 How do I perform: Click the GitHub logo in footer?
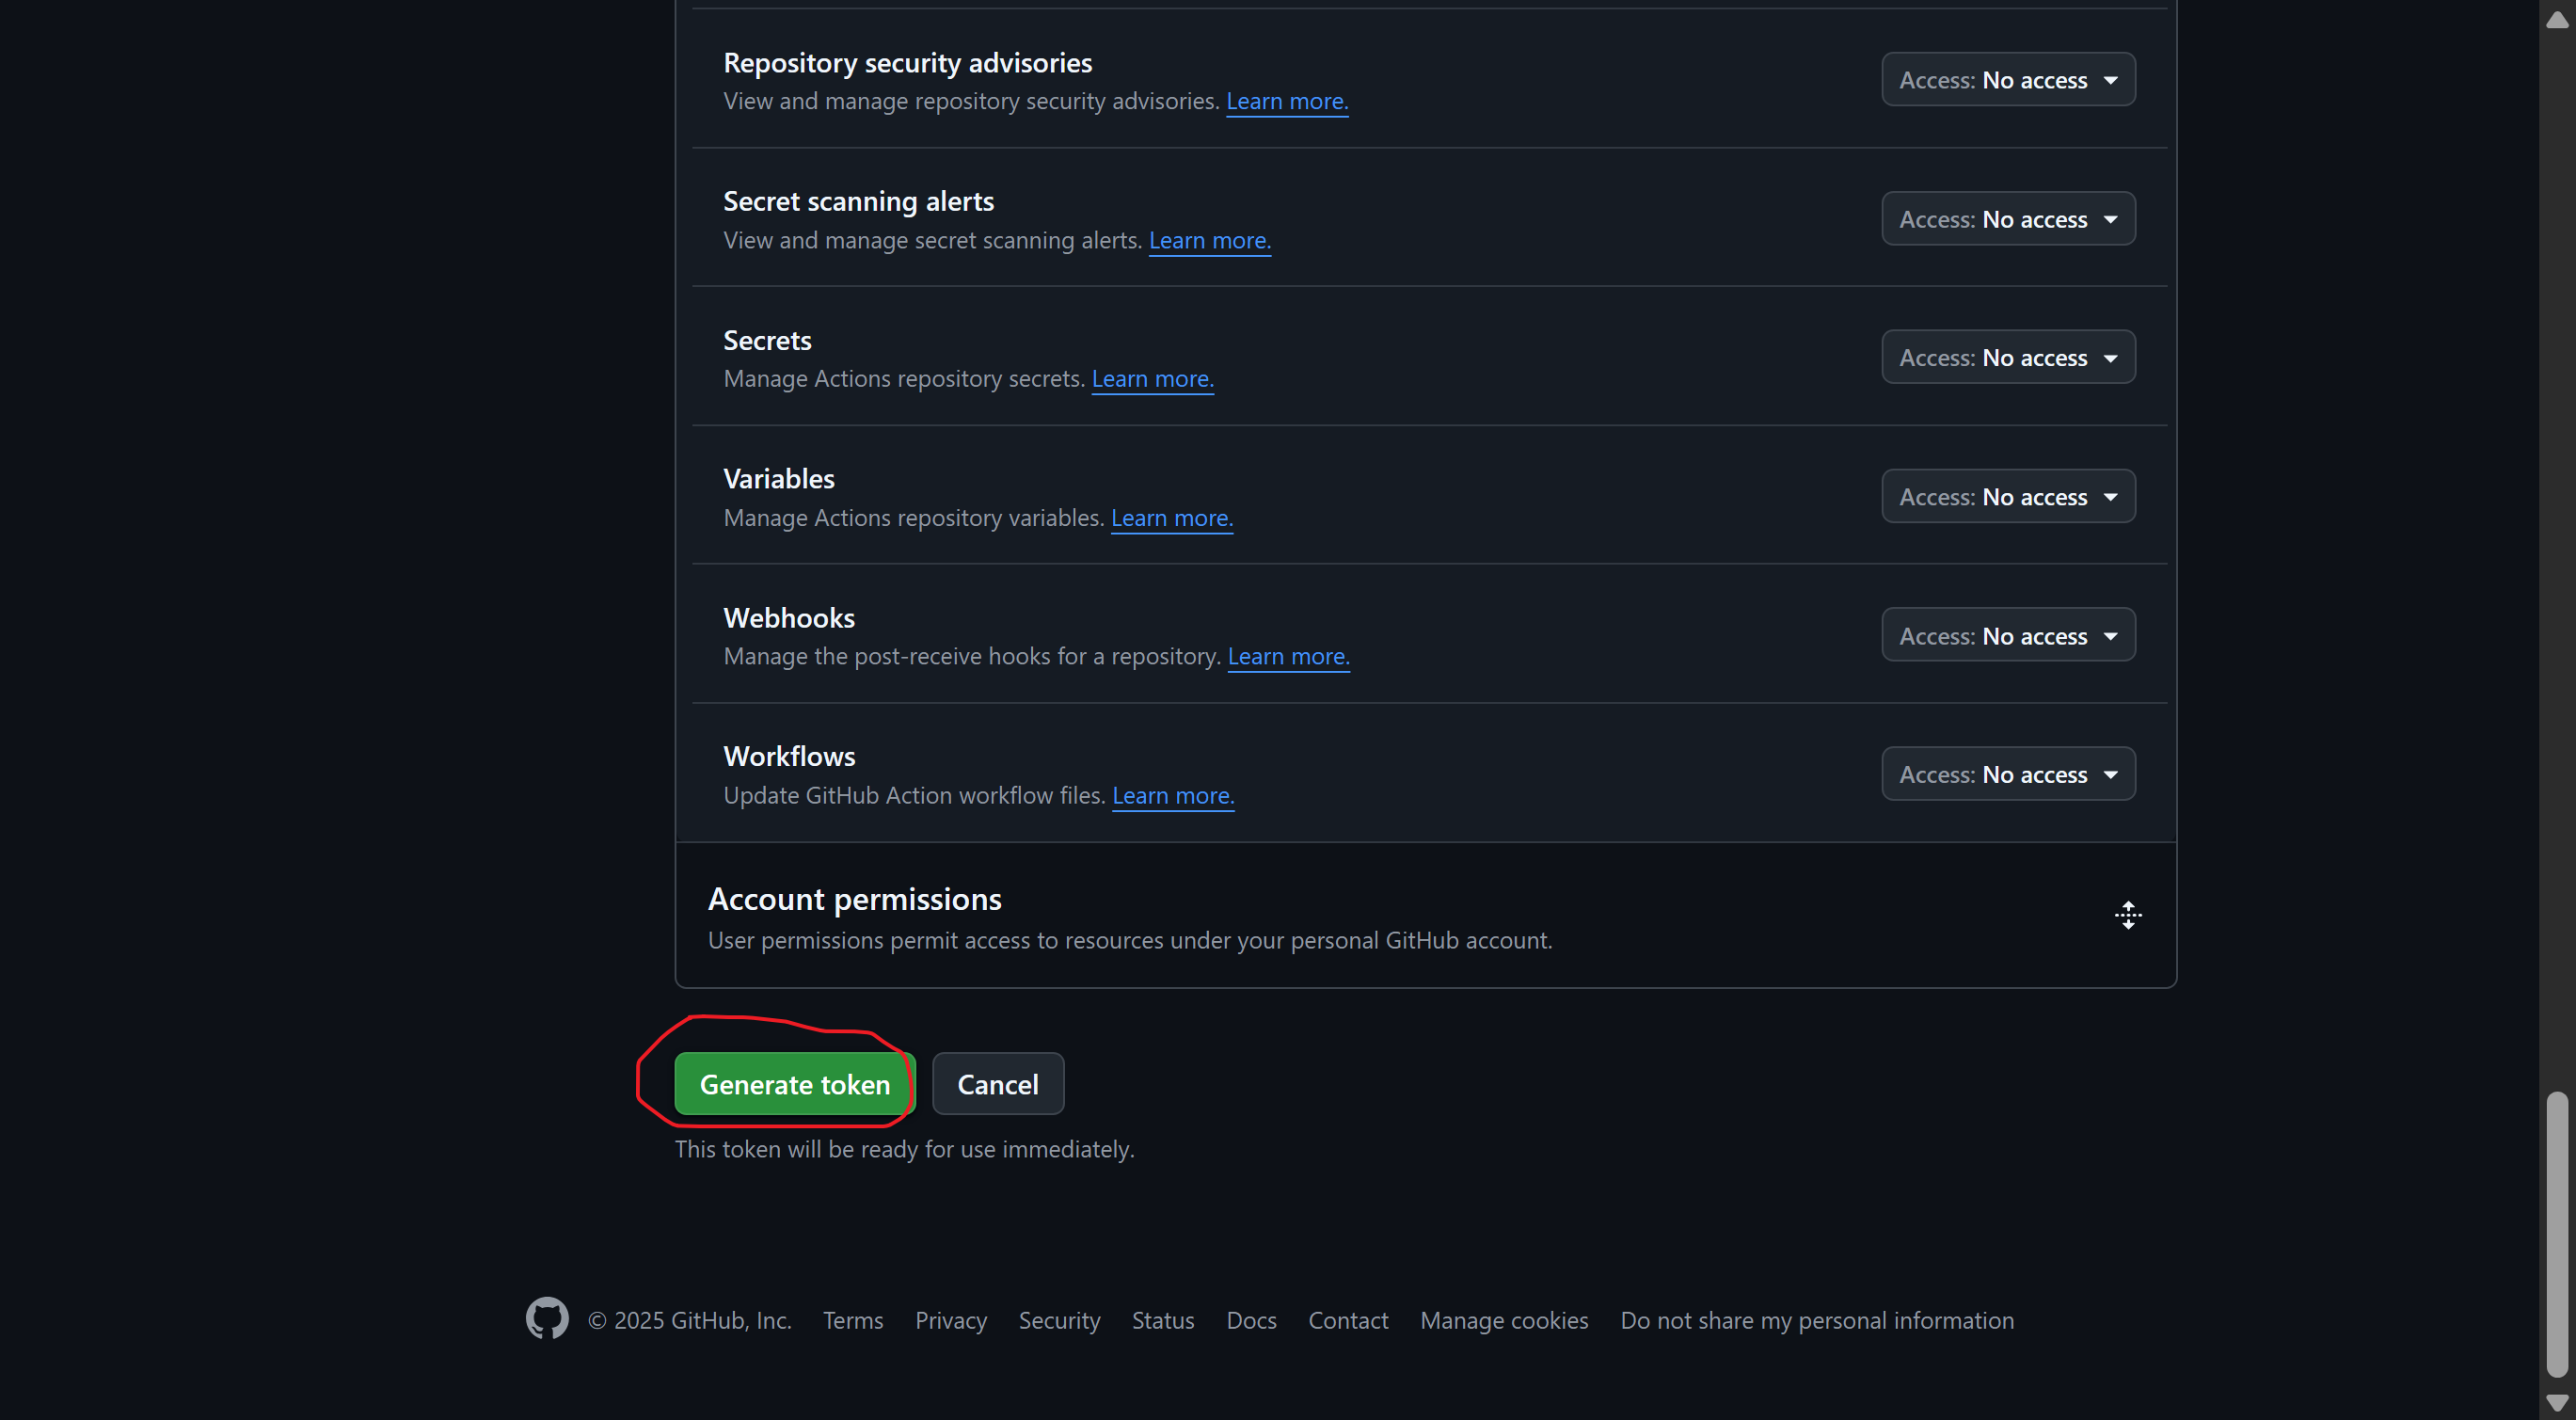click(x=547, y=1318)
